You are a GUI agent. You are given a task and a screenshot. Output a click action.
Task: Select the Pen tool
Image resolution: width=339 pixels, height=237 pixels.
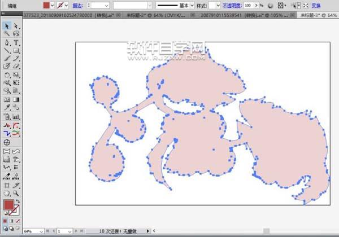tap(7, 42)
